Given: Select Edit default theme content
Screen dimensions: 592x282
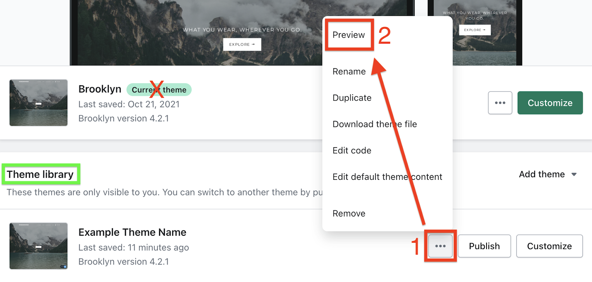Looking at the screenshot, I should click(387, 177).
